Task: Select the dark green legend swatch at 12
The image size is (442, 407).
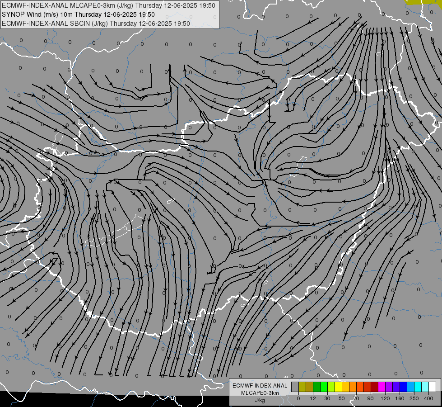Action: 317,387
